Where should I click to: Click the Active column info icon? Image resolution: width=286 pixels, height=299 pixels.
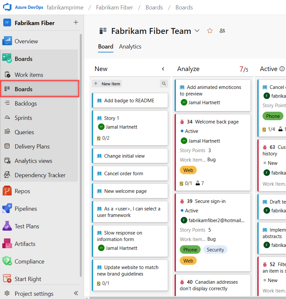(282, 69)
